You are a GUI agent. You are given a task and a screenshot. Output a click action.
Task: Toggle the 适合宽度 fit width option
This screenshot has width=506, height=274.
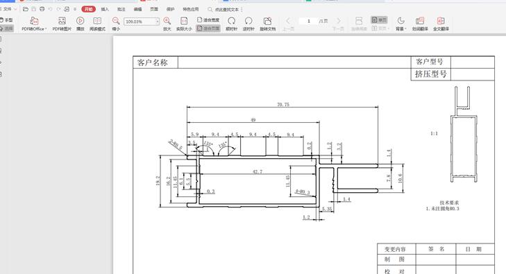pyautogui.click(x=208, y=20)
